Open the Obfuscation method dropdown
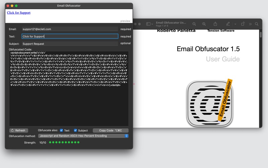 [x=83, y=136]
